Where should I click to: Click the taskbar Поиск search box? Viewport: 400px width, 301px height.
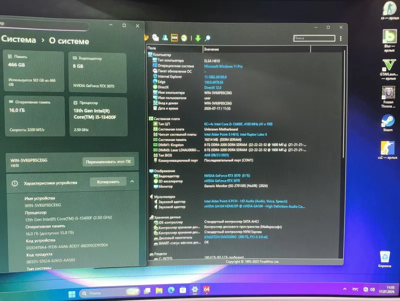pos(109,293)
